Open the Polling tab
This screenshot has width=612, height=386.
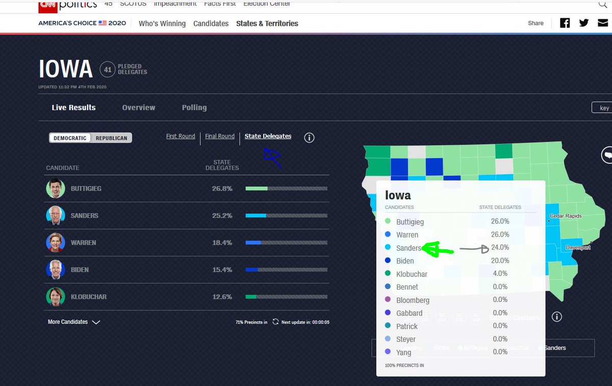[x=194, y=108]
